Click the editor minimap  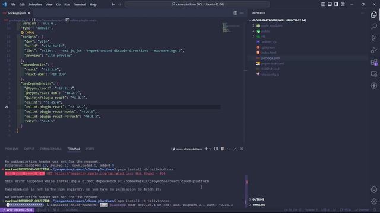click(231, 27)
